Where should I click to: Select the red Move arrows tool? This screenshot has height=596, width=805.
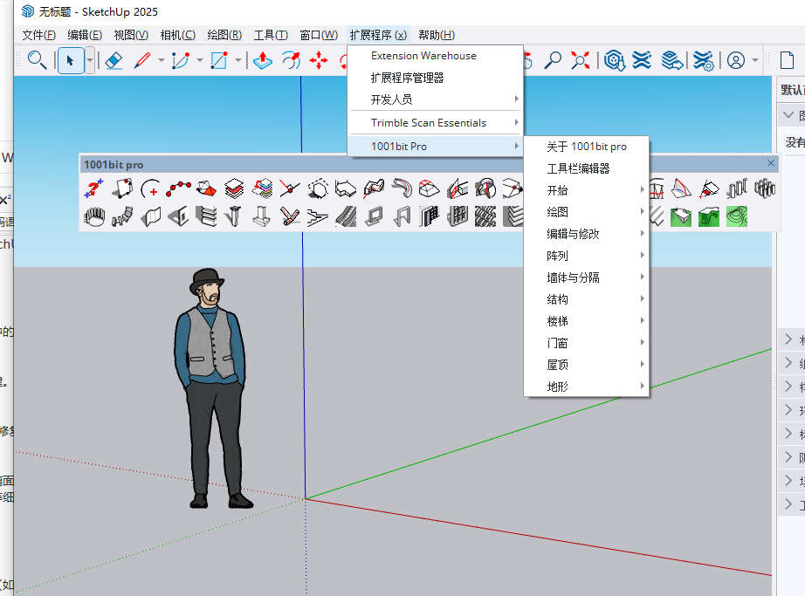tap(319, 60)
